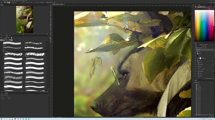
Task: Delete layer using Layers panel trash icon
Action: 213,79
